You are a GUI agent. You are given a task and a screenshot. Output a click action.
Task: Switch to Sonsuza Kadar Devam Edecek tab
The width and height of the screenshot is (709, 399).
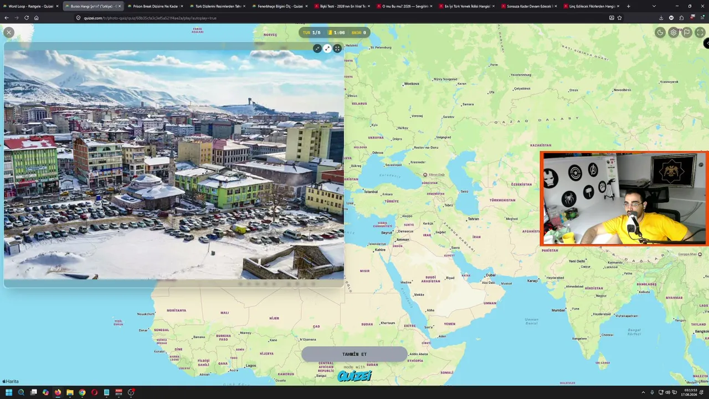pyautogui.click(x=529, y=6)
